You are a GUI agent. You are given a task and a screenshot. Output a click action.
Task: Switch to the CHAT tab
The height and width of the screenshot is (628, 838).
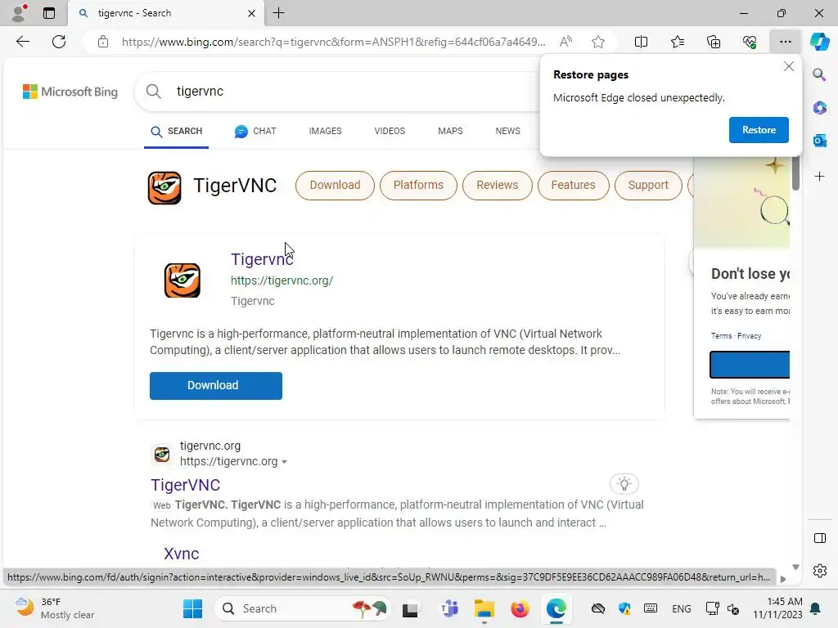(255, 132)
